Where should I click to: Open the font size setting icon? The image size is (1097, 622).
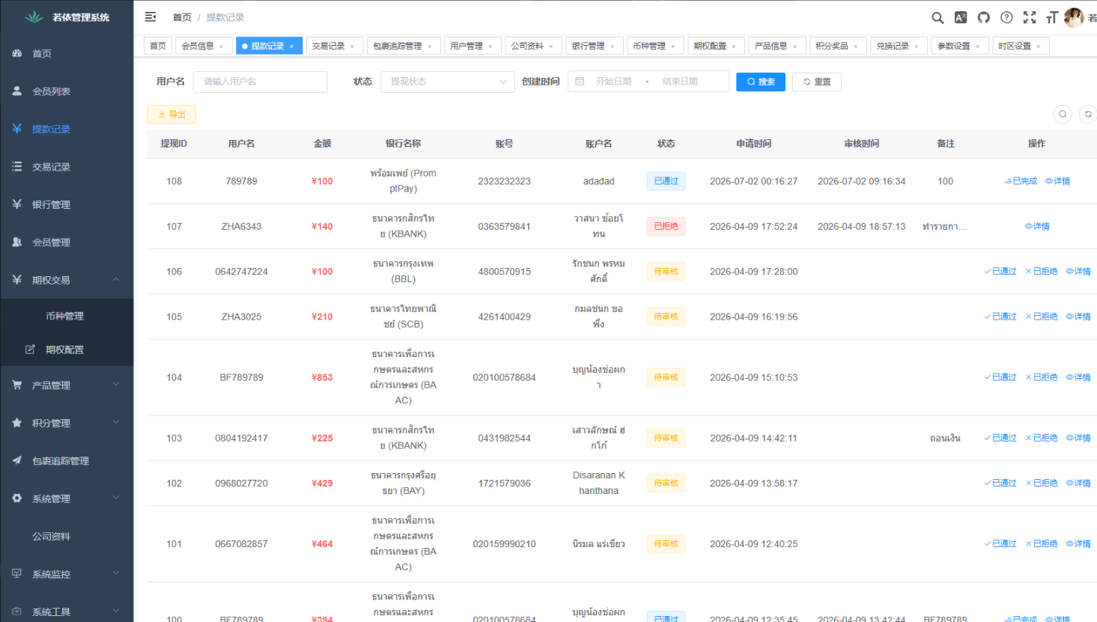(1052, 17)
